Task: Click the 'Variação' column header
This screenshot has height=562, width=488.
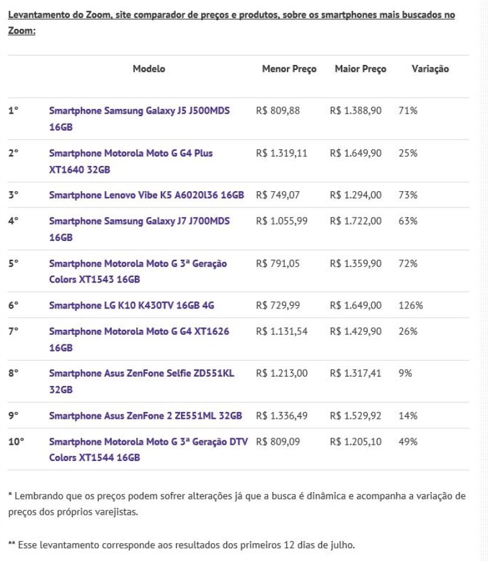Action: point(430,69)
